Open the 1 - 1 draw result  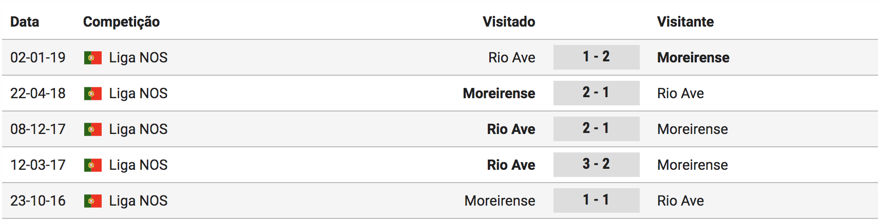(596, 200)
